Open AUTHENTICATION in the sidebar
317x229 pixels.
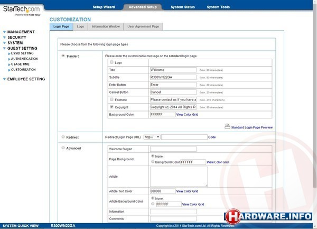24,59
